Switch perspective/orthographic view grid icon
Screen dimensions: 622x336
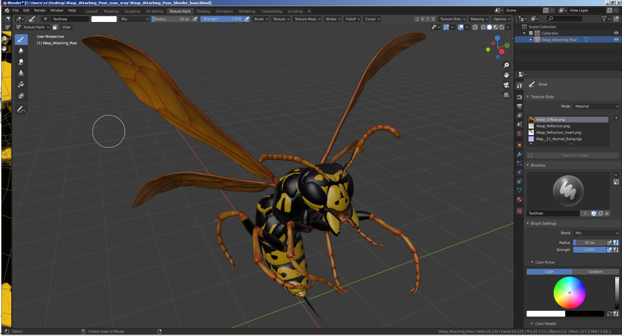click(506, 95)
